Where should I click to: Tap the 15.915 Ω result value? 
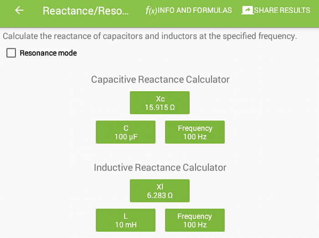click(159, 107)
